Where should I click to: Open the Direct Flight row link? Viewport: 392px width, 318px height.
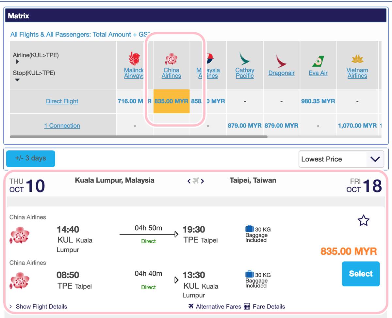(x=62, y=101)
